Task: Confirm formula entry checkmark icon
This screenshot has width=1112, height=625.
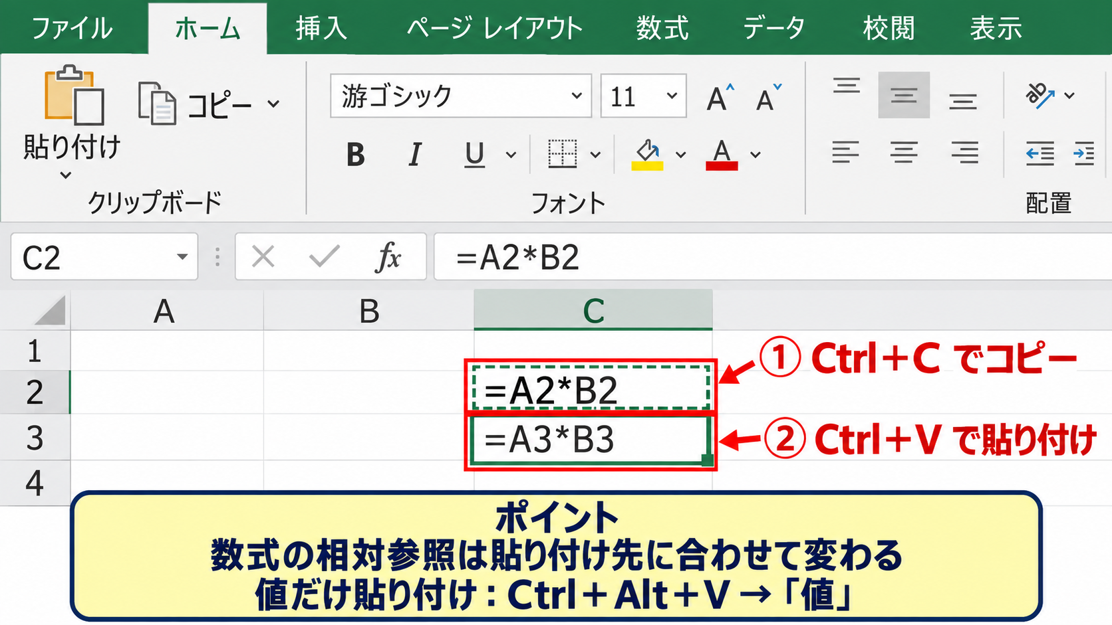Action: click(324, 256)
